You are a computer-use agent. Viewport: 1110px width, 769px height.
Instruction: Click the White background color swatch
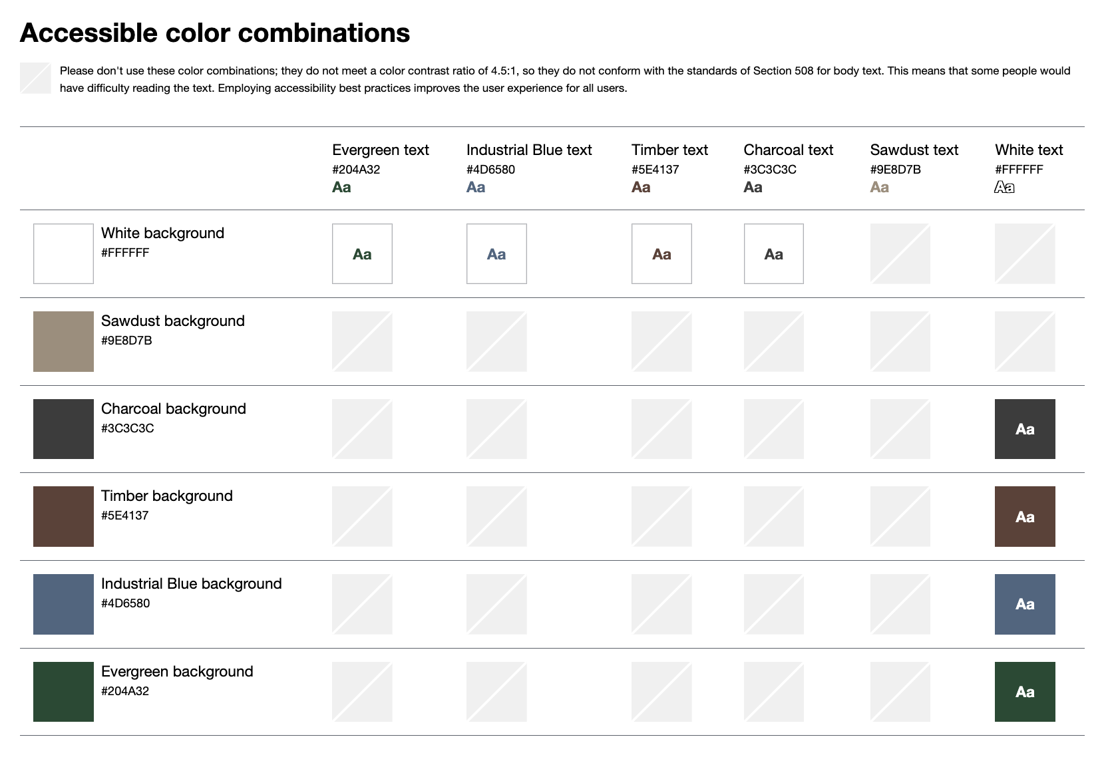[x=63, y=253]
